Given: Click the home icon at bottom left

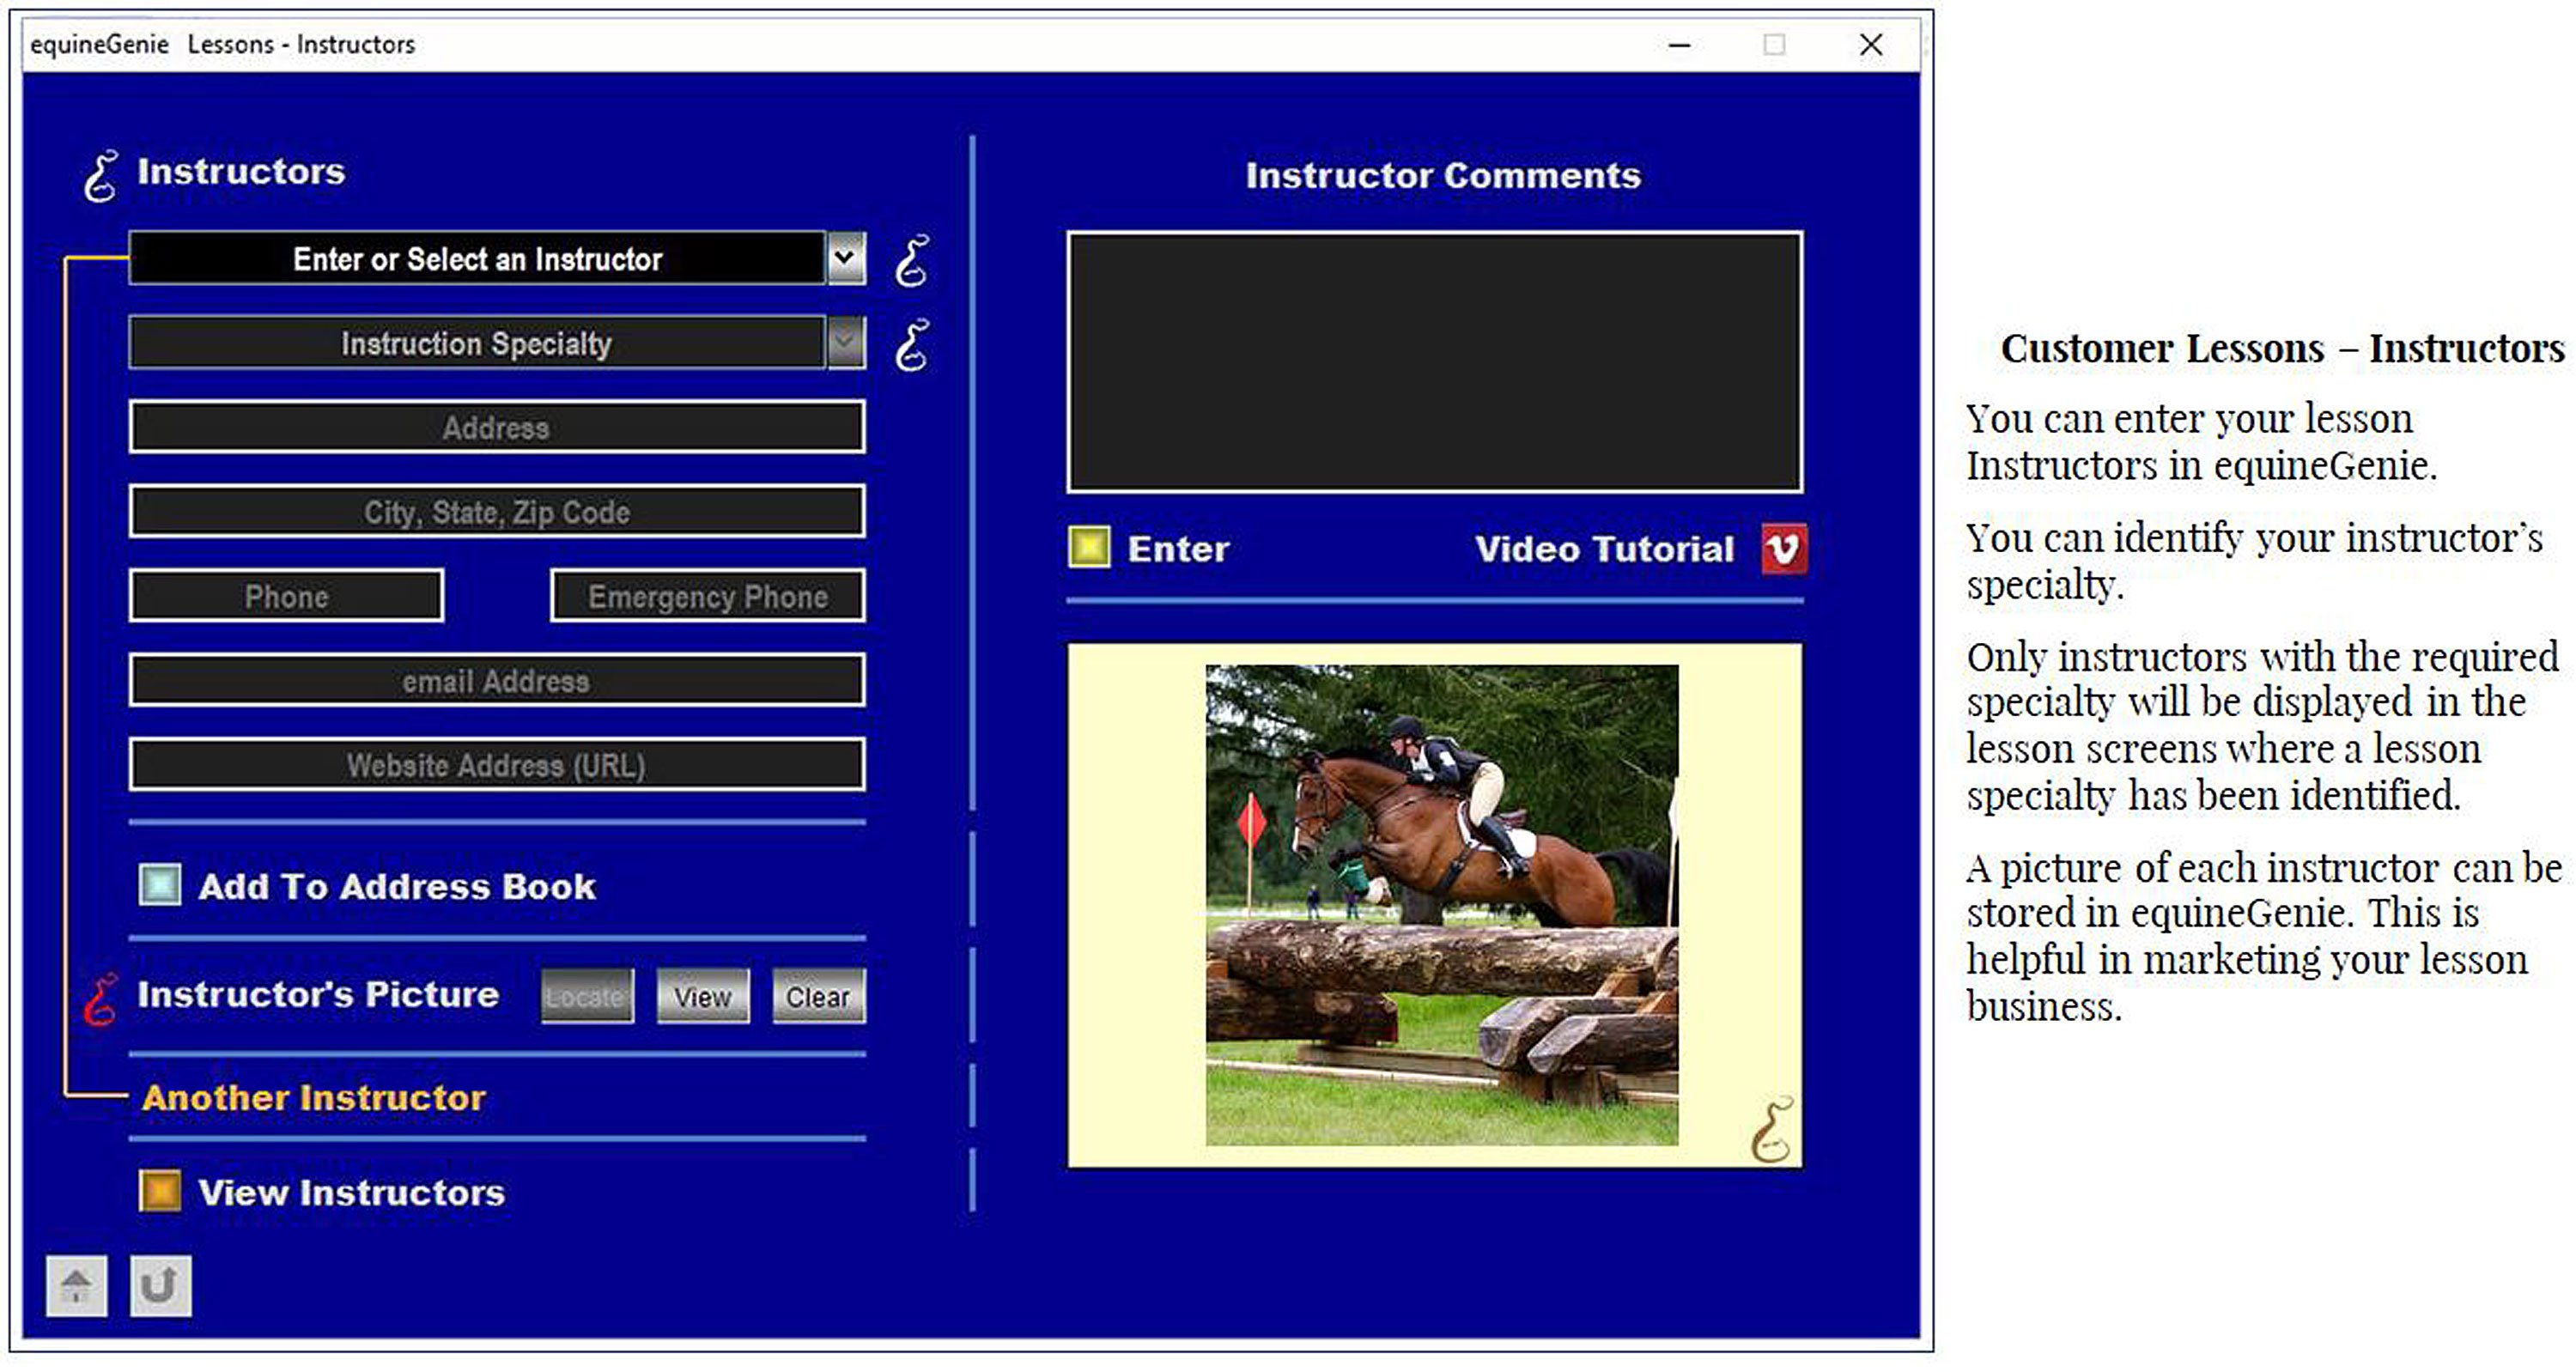Looking at the screenshot, I should (x=76, y=1285).
